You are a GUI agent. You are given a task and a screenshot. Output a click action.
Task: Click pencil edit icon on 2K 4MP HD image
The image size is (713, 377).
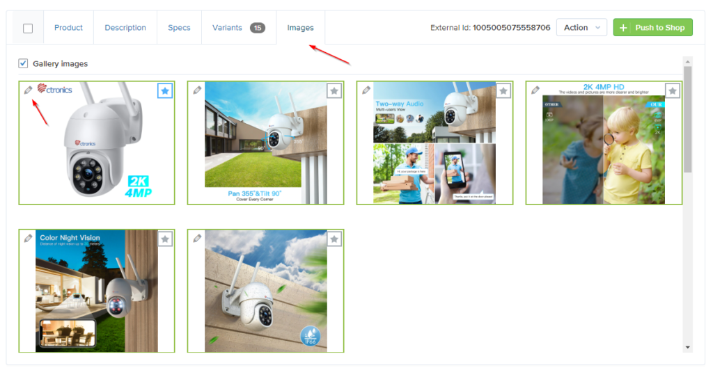(535, 90)
